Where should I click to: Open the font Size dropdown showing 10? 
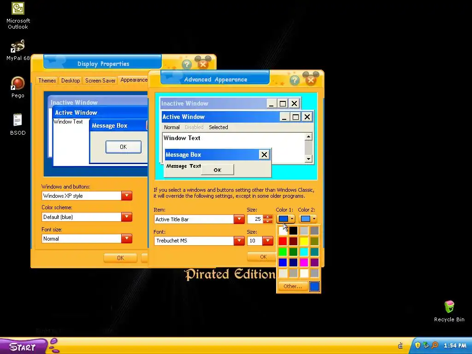(268, 241)
